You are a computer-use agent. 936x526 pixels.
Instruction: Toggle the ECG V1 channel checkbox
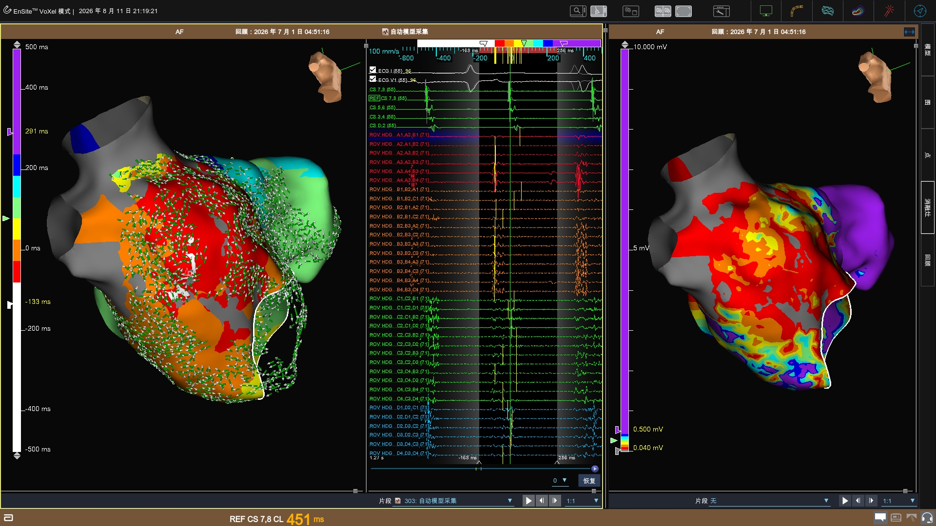pos(373,79)
